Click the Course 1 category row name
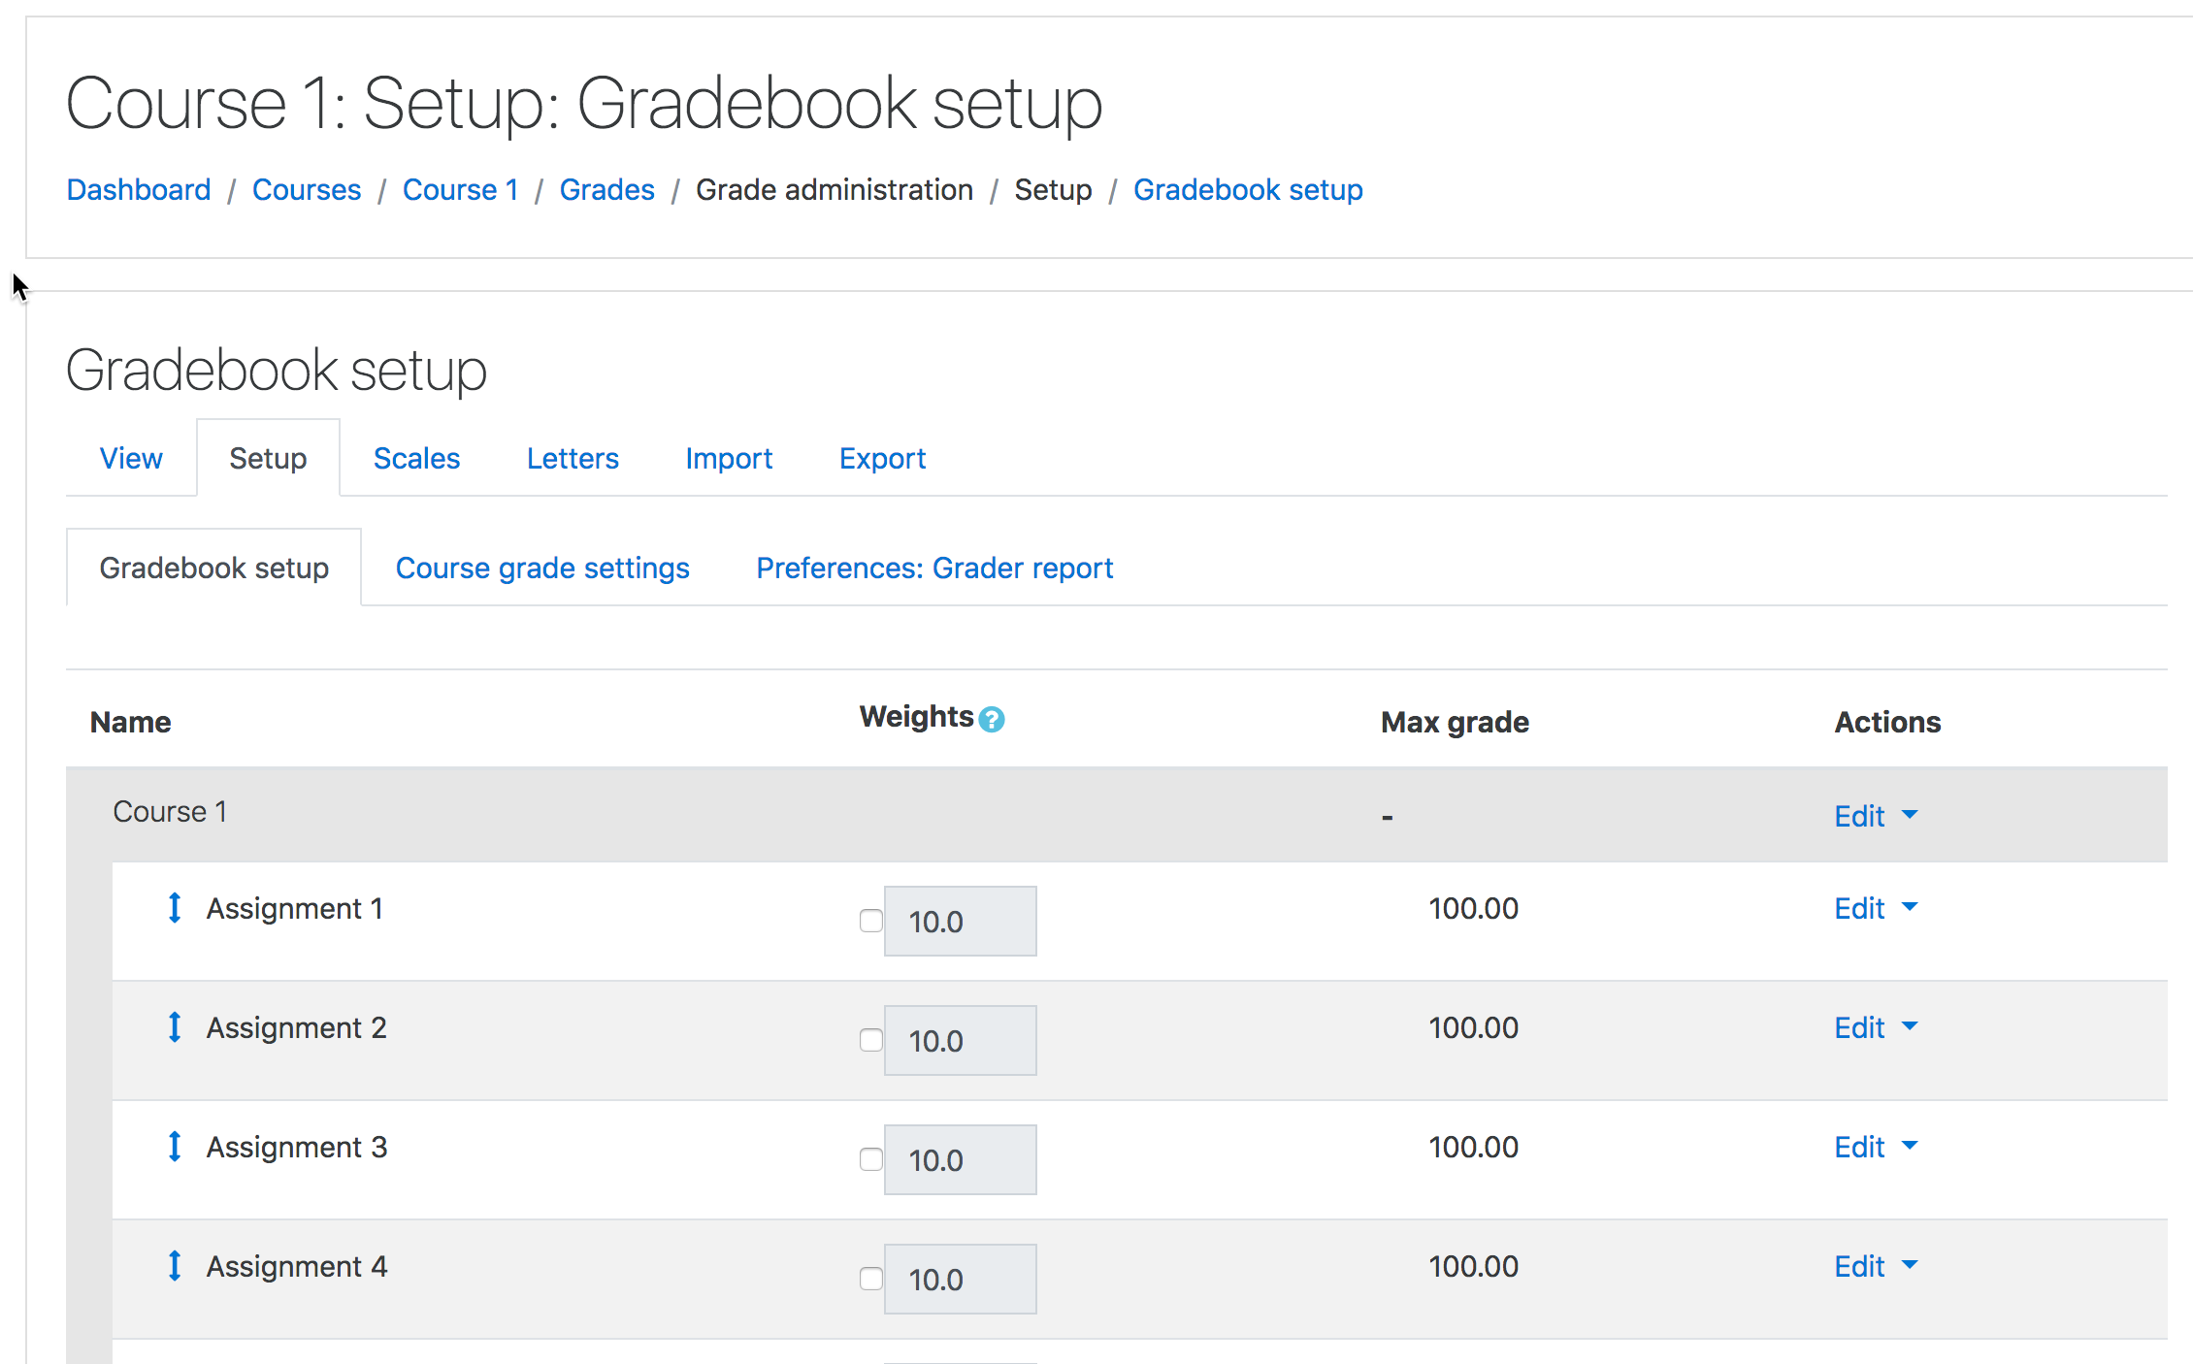 [170, 811]
